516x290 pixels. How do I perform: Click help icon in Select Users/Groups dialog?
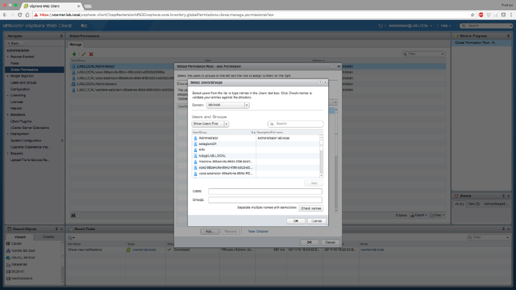(x=319, y=83)
